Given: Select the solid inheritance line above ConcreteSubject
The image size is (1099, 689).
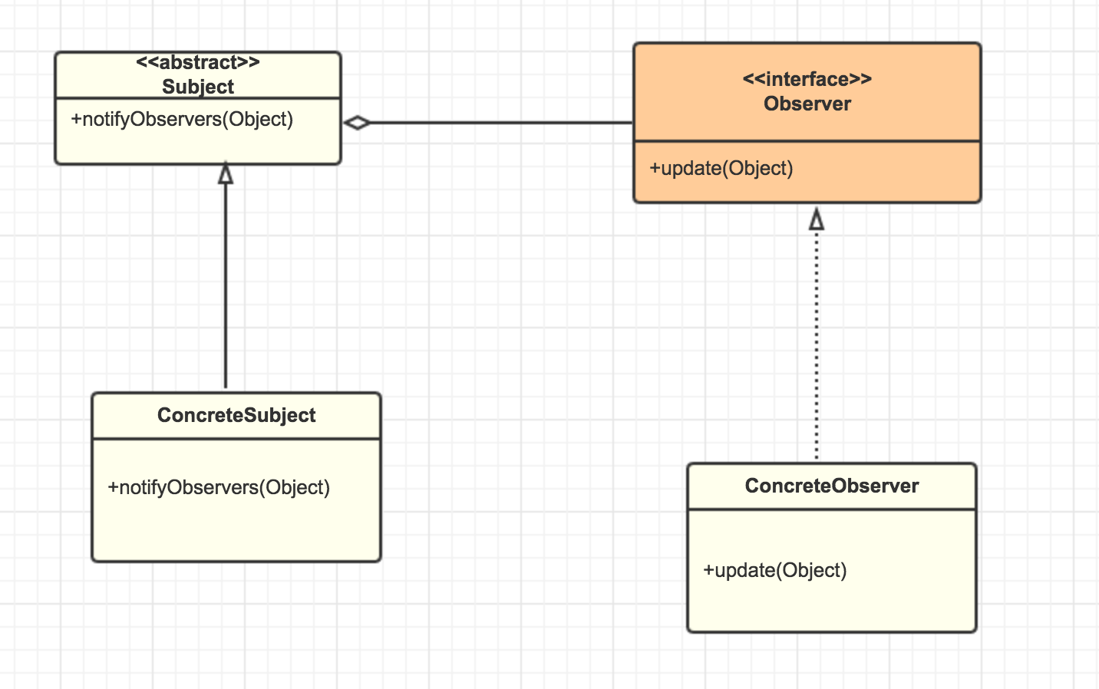Looking at the screenshot, I should tap(226, 286).
